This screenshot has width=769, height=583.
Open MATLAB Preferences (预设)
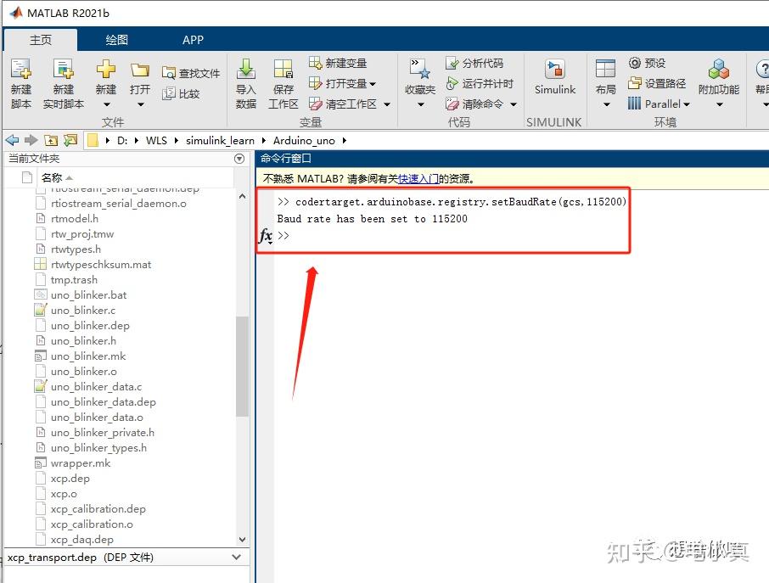[x=650, y=63]
